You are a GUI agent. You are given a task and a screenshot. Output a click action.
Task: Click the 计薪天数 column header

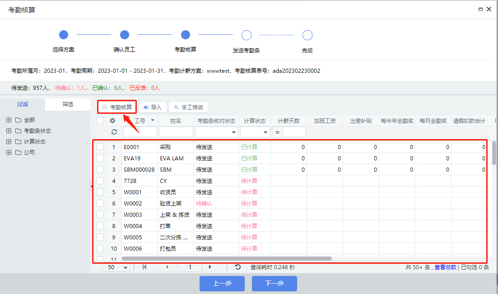click(x=289, y=121)
